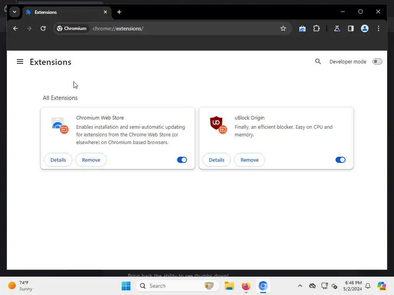394x295 pixels.
Task: Open the Windows Start menu
Action: pos(126,286)
